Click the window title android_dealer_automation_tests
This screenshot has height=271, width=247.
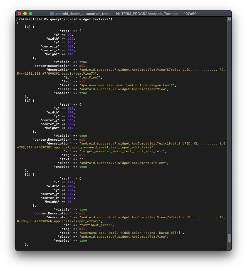click(83, 14)
